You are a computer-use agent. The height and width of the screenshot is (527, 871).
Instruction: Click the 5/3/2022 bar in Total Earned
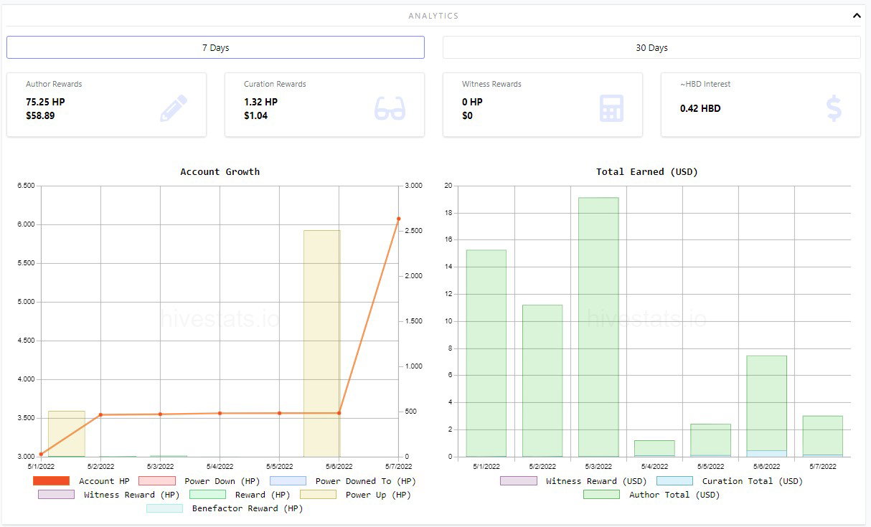598,327
